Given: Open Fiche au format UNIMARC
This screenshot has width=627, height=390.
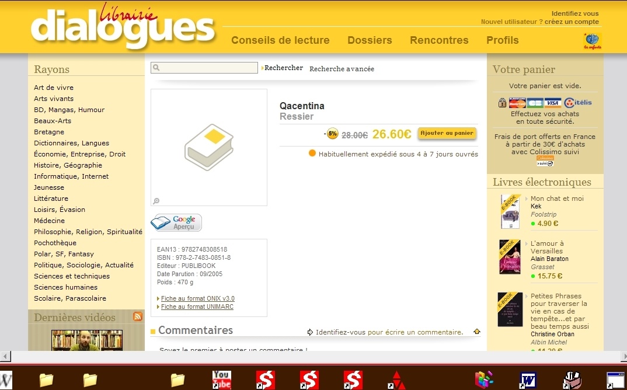Looking at the screenshot, I should (197, 307).
